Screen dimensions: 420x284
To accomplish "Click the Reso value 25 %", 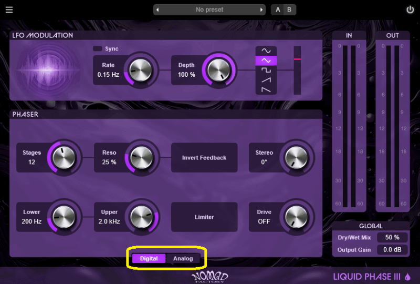I will coord(109,162).
